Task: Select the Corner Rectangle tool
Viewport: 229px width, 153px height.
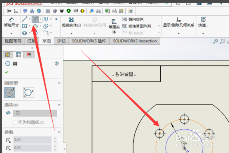Action: click(24, 26)
